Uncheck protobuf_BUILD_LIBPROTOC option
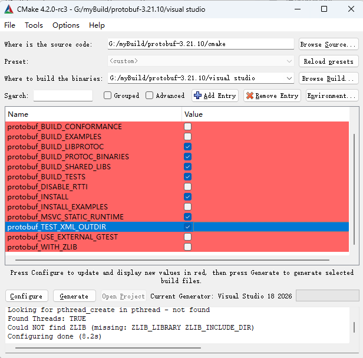363x358 pixels. pos(187,146)
